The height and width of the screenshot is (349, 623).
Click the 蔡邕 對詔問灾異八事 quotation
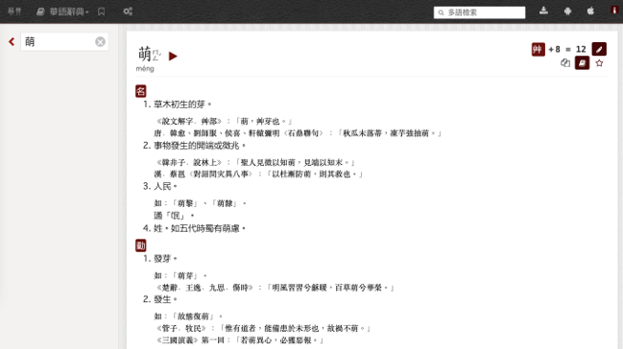(x=258, y=174)
